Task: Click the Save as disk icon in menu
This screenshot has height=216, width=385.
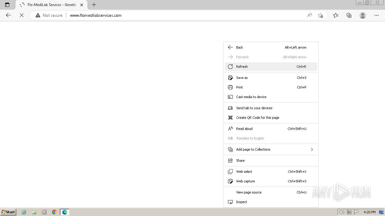Action: click(x=230, y=78)
